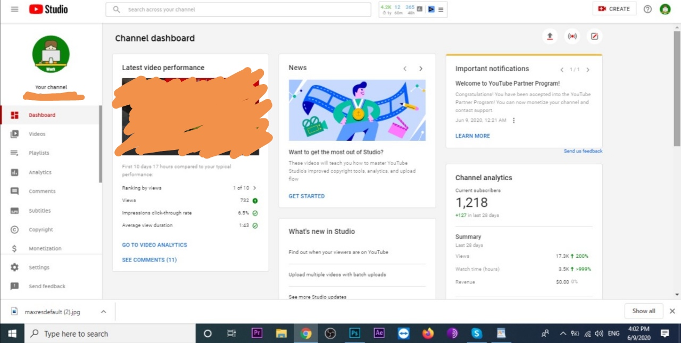
Task: Click Show all downloads button
Action: click(644, 311)
